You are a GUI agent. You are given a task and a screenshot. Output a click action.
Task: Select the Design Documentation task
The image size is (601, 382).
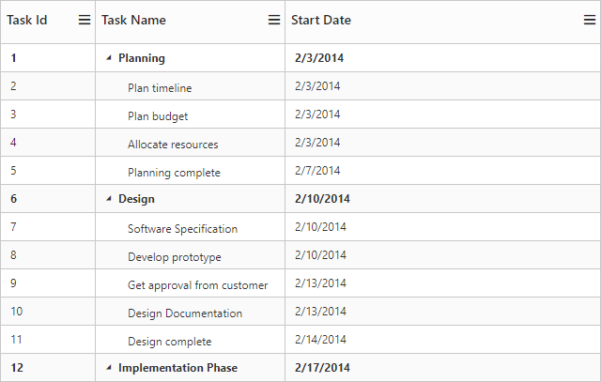(x=185, y=313)
